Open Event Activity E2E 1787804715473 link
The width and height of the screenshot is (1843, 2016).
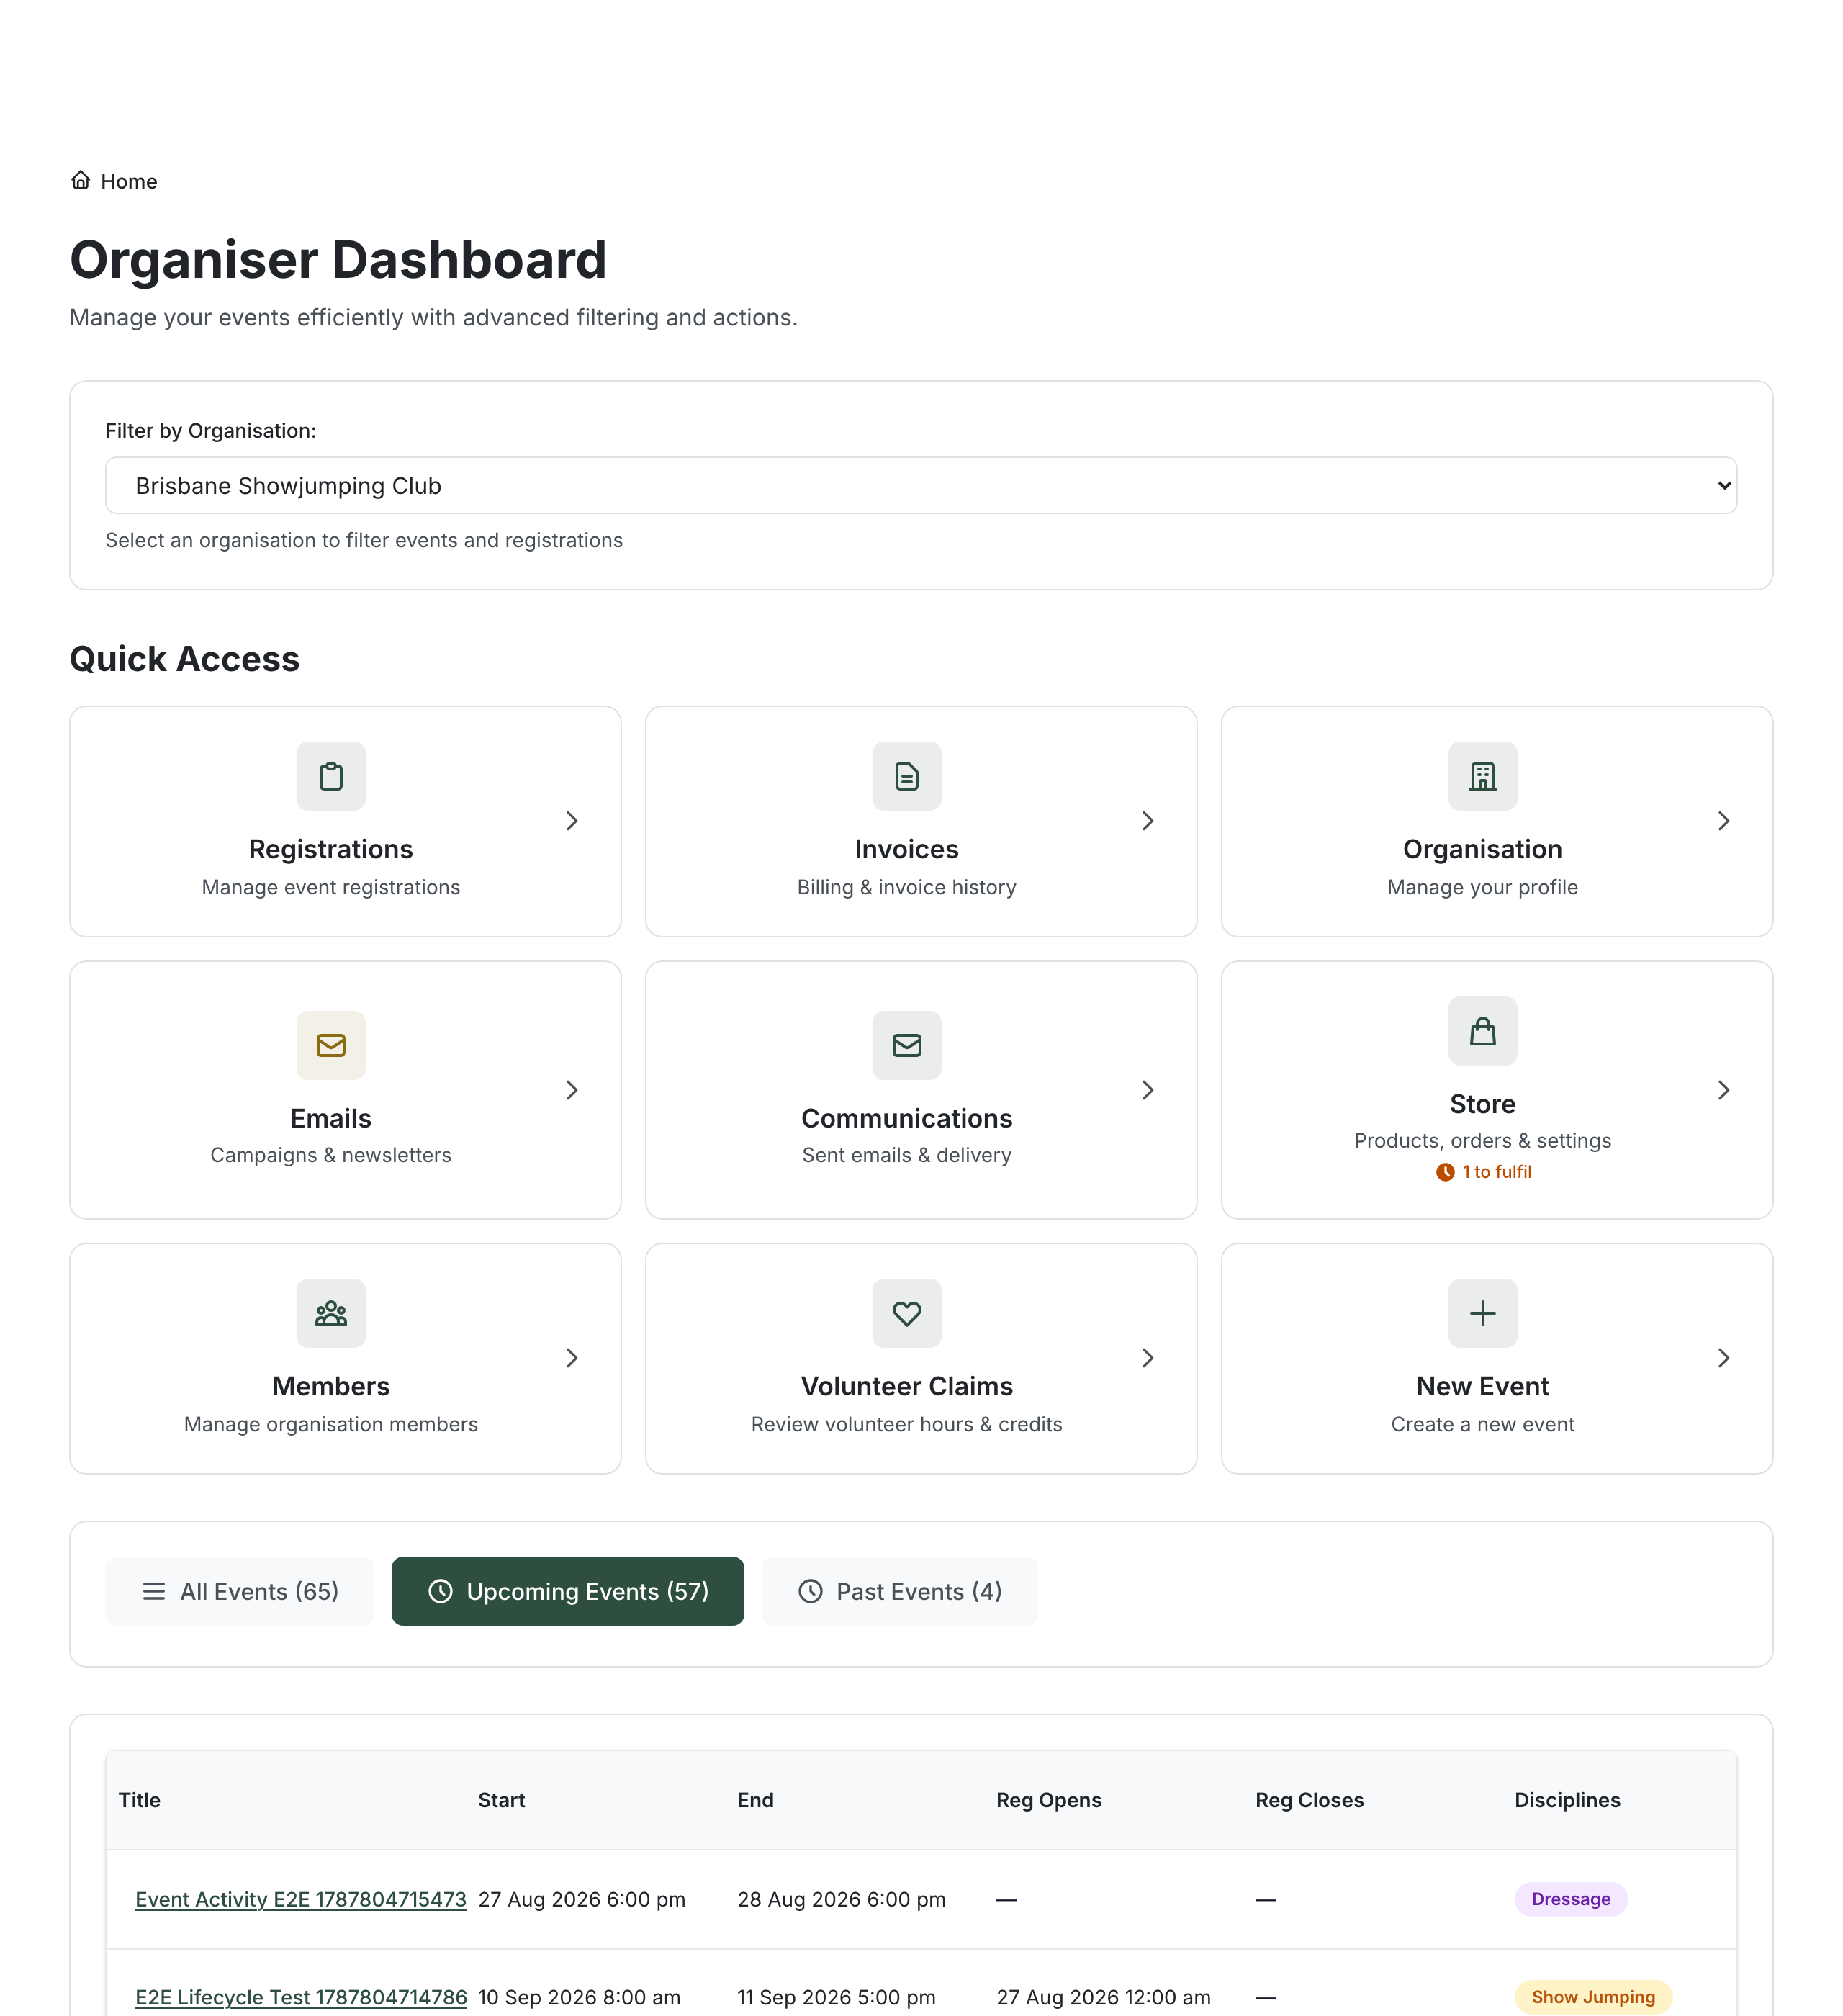301,1899
